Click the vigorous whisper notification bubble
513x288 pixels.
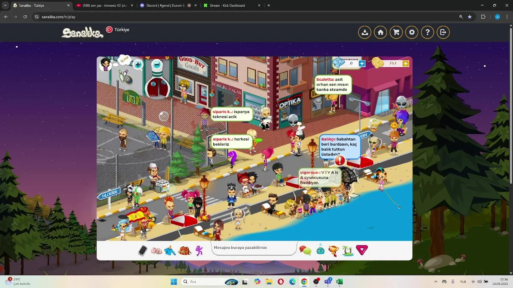point(319,178)
